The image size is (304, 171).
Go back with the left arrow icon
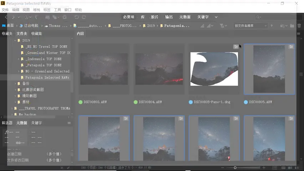pos(6,17)
